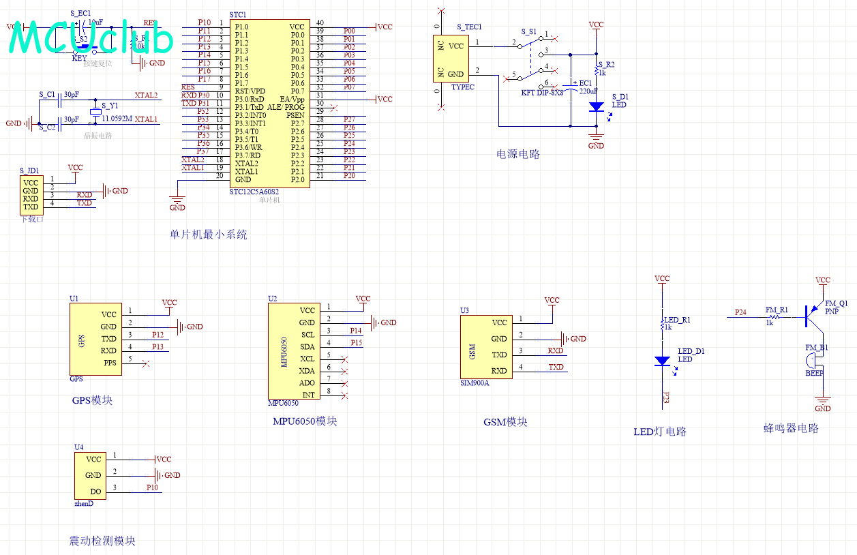Click the 蜂鸣器电路 caption text
Image resolution: width=857 pixels, height=555 pixels.
click(x=791, y=428)
